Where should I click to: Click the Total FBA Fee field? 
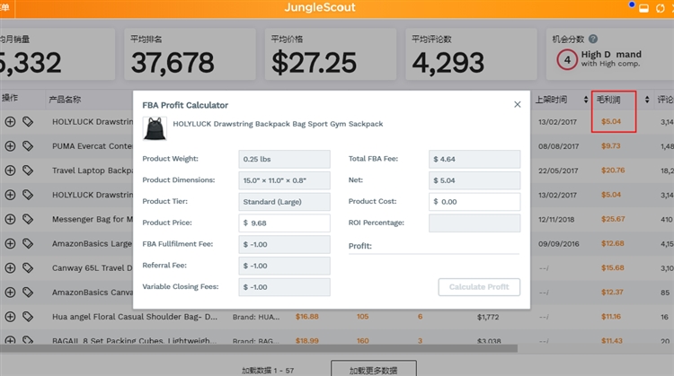coord(474,159)
